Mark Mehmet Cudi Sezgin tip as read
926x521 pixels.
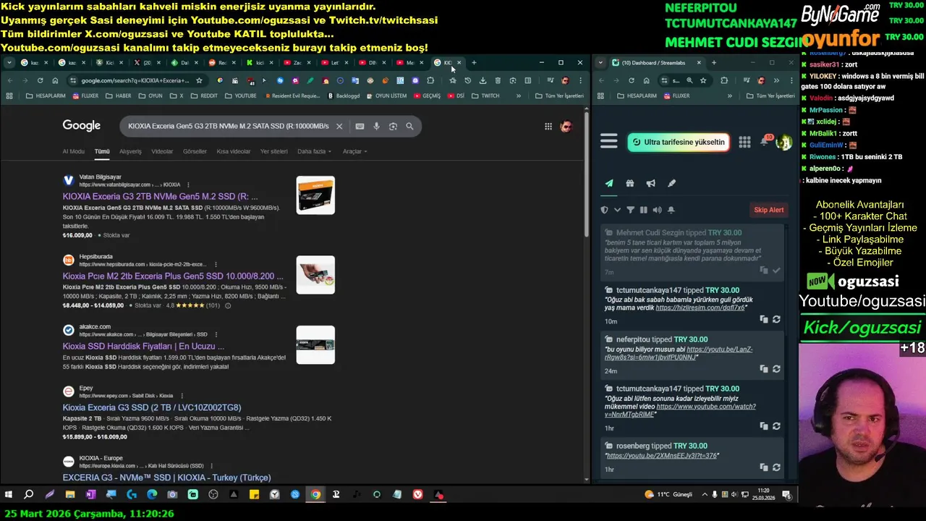pos(776,271)
